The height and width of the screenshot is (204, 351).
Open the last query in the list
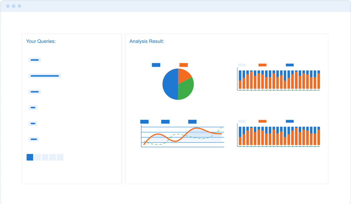pos(34,139)
